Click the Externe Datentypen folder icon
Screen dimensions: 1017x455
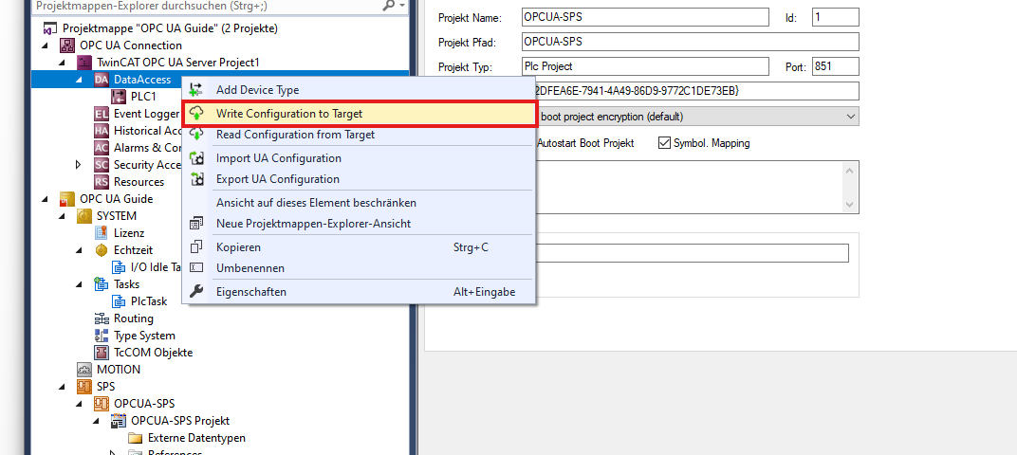[x=136, y=438]
